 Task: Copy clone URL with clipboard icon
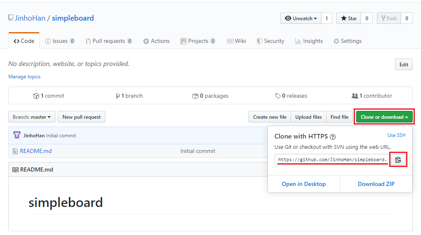click(x=398, y=160)
